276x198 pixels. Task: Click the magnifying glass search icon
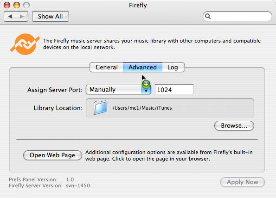point(208,16)
